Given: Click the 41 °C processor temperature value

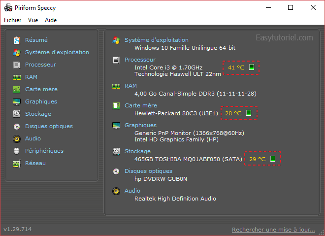Looking at the screenshot, I should [x=236, y=67].
